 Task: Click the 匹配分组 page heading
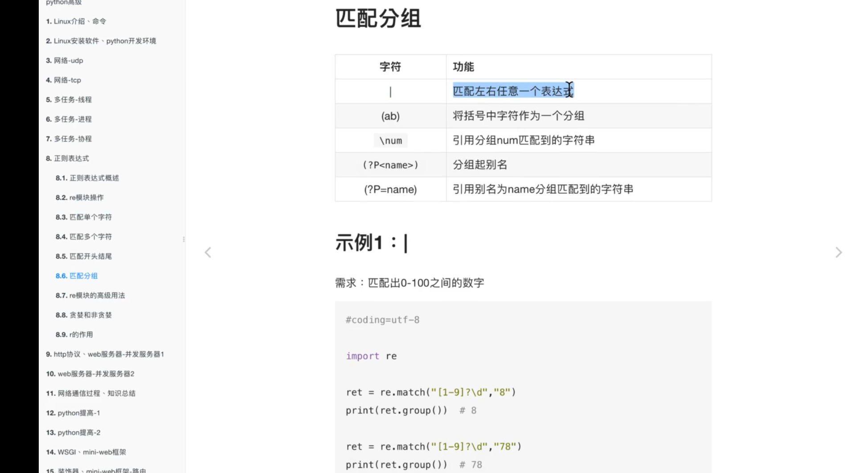click(x=378, y=19)
